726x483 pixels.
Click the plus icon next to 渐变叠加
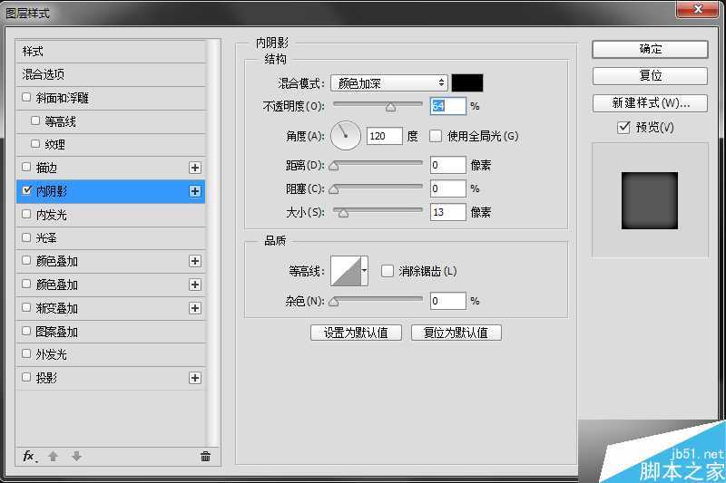coord(194,308)
